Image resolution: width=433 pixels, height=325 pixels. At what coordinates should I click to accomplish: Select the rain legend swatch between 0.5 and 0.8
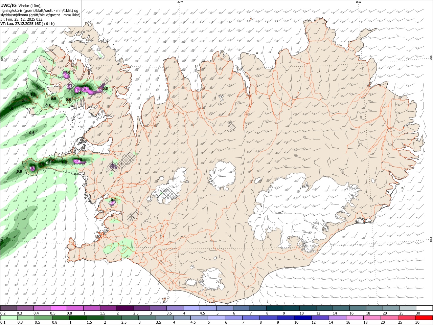[x=43, y=318]
